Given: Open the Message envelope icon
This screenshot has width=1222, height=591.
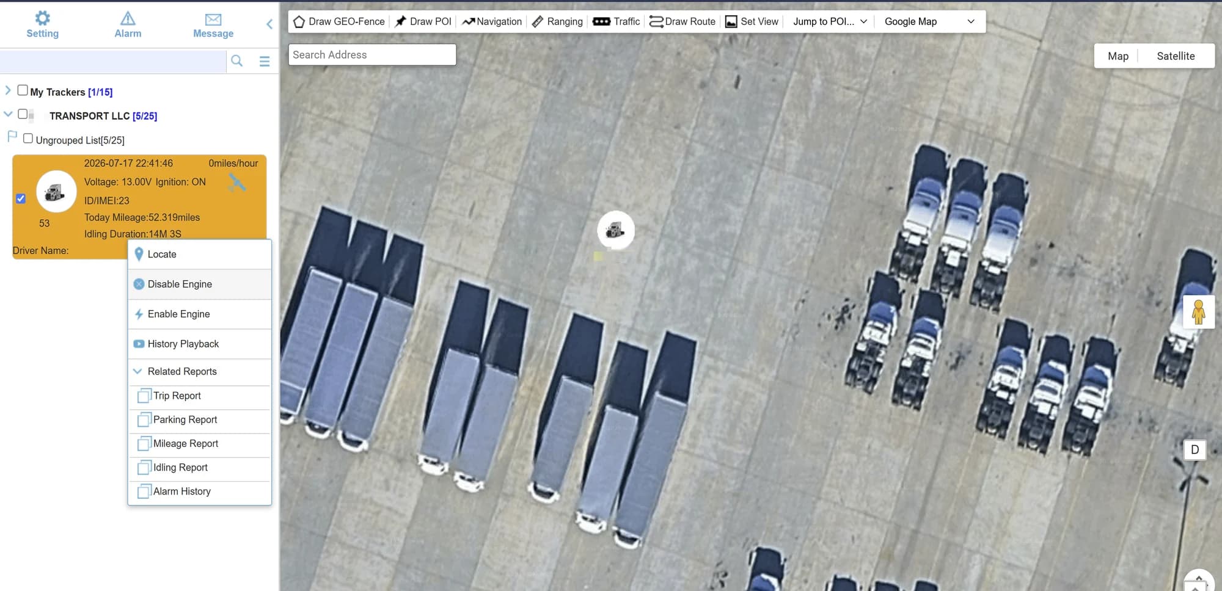Looking at the screenshot, I should click(213, 20).
